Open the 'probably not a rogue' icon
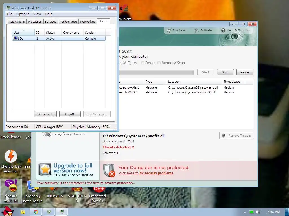The height and width of the screenshot is (216, 289). click(x=33, y=191)
